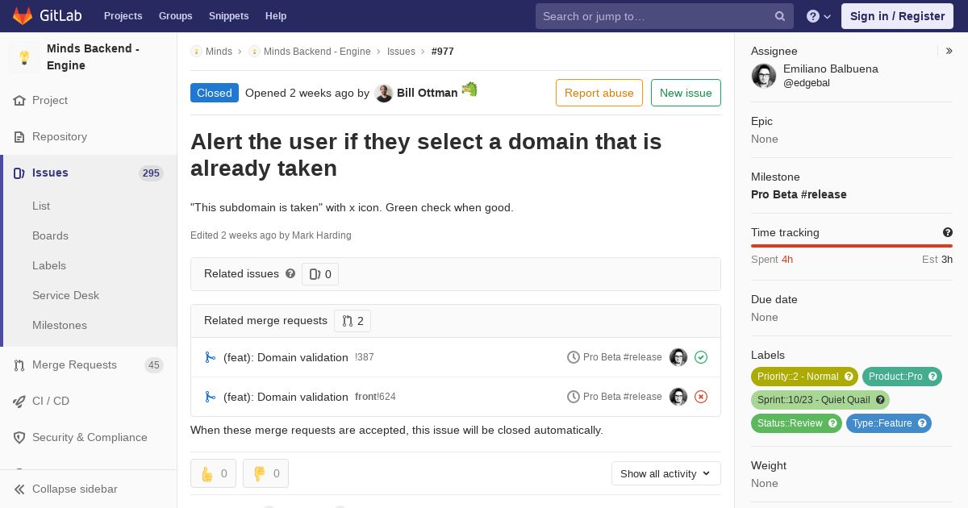Image resolution: width=968 pixels, height=508 pixels.
Task: Click the Report abuse button
Action: coord(599,93)
